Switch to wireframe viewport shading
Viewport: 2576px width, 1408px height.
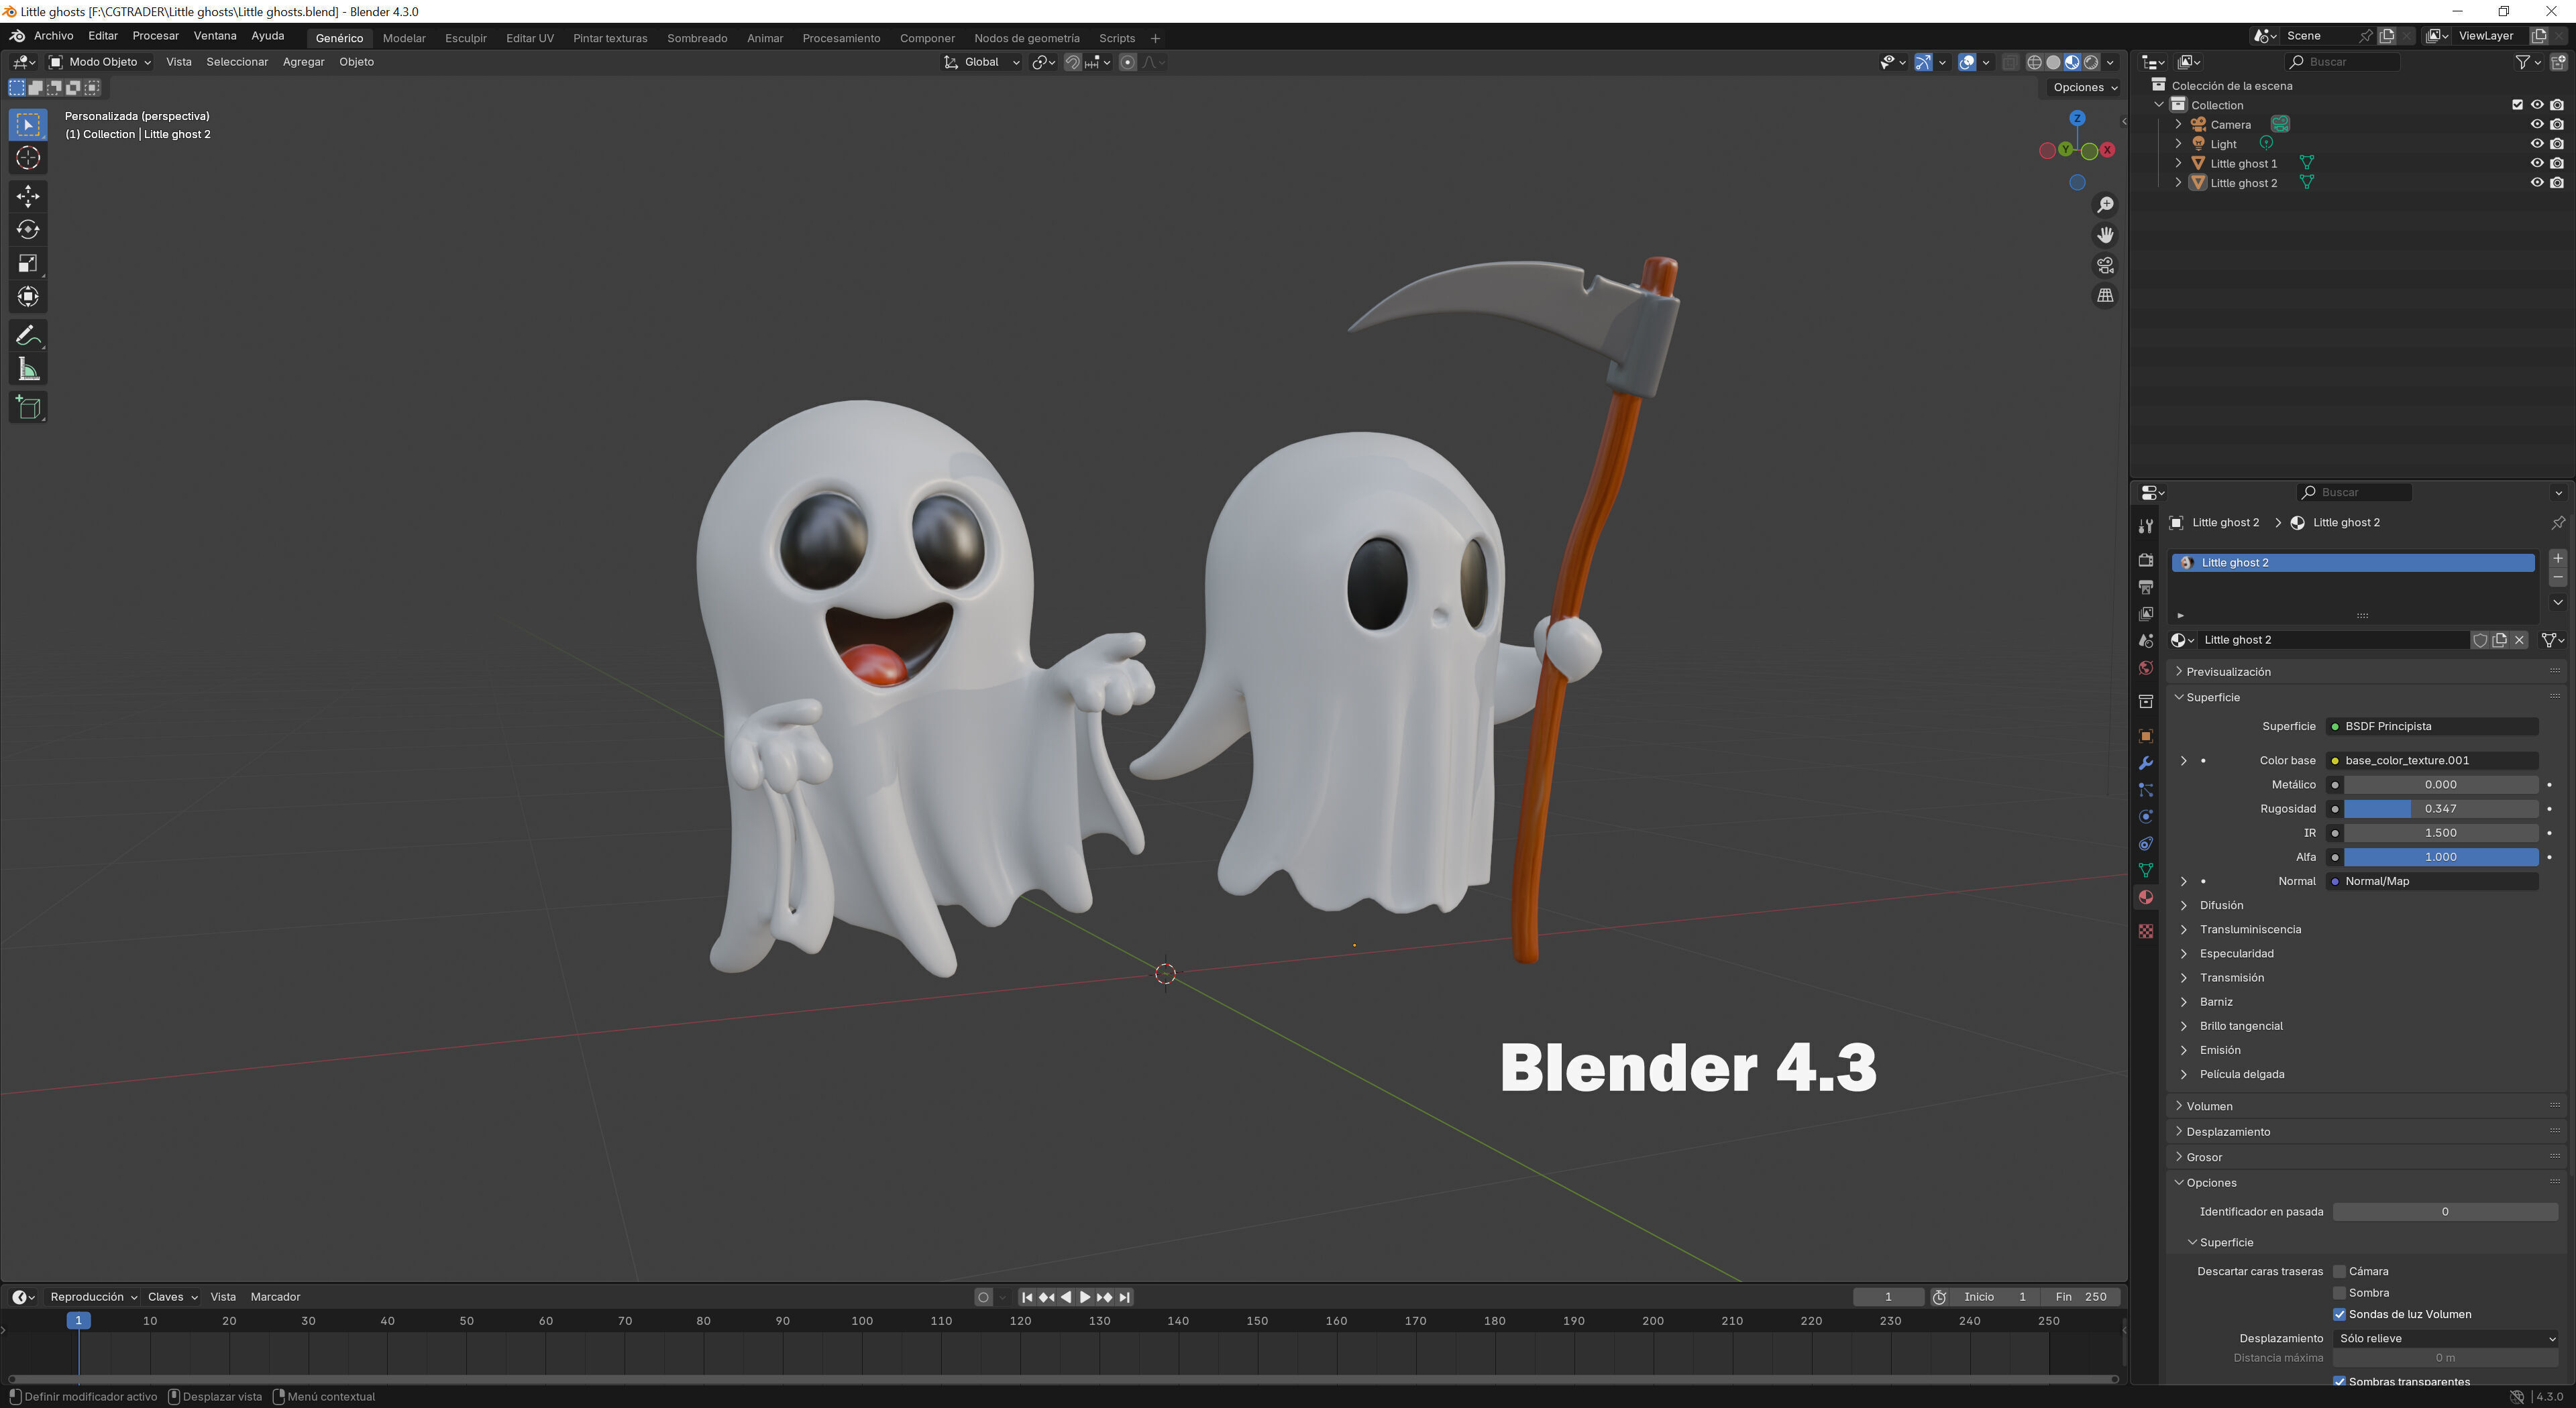pos(2034,62)
